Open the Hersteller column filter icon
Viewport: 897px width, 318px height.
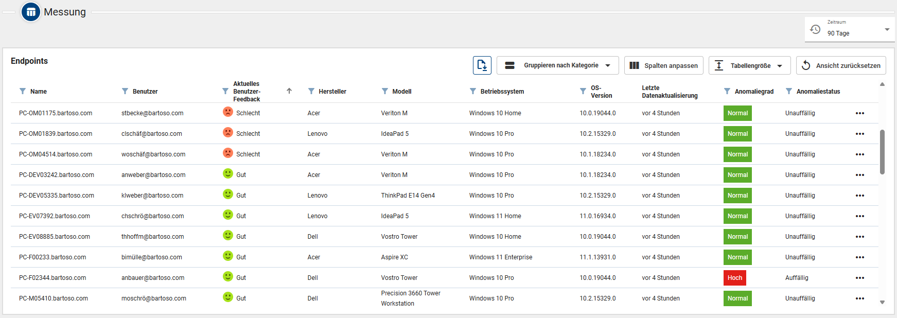point(311,91)
